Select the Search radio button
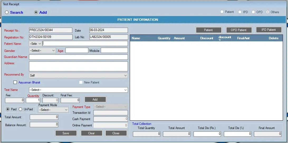288x143 pixels. 7,12
